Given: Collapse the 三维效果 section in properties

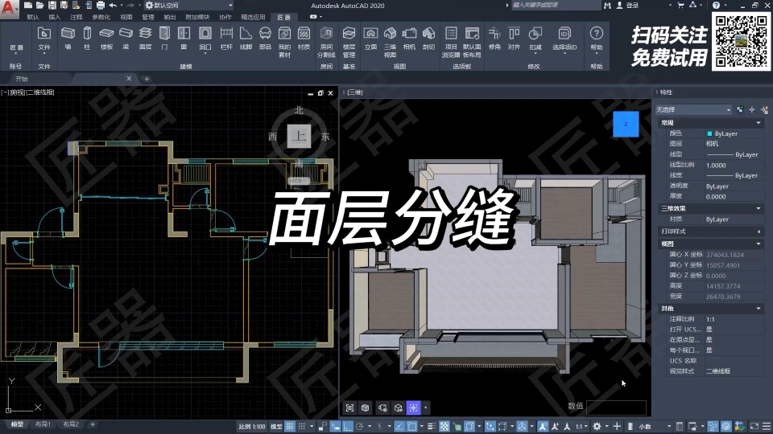Looking at the screenshot, I should (759, 209).
